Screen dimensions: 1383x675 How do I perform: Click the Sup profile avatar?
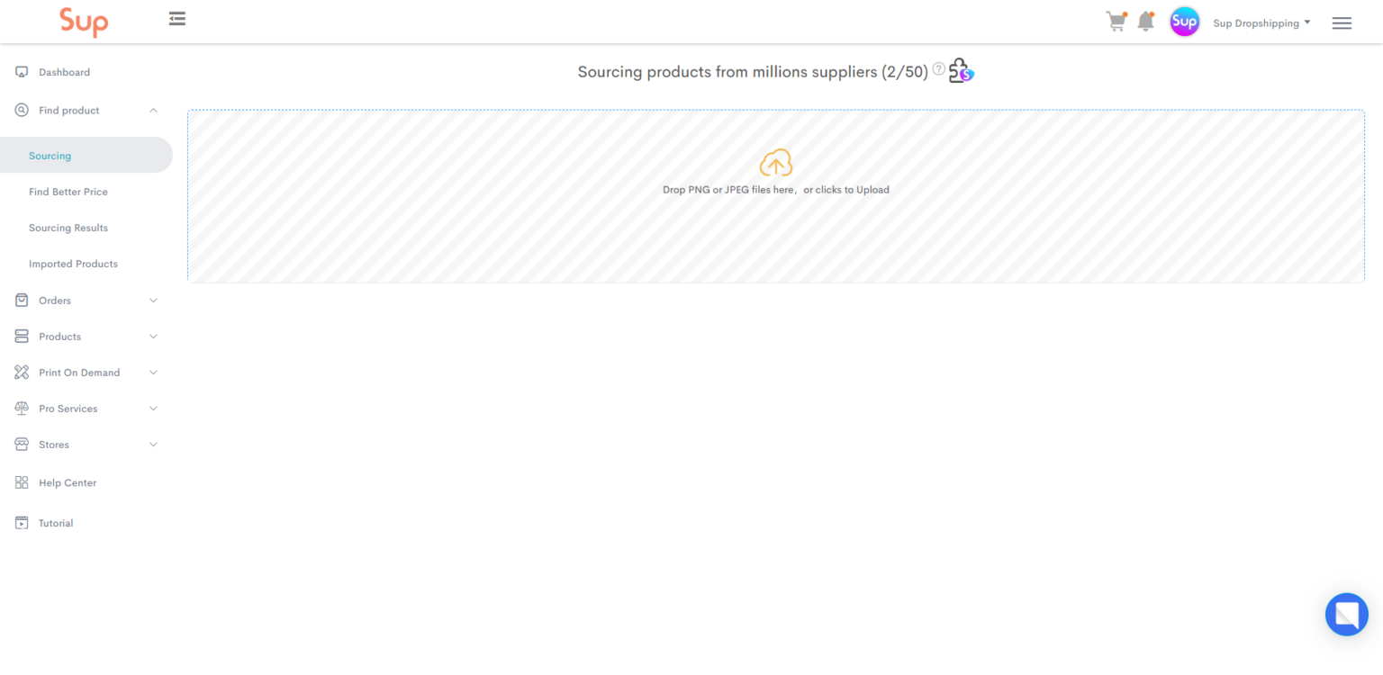coord(1184,22)
